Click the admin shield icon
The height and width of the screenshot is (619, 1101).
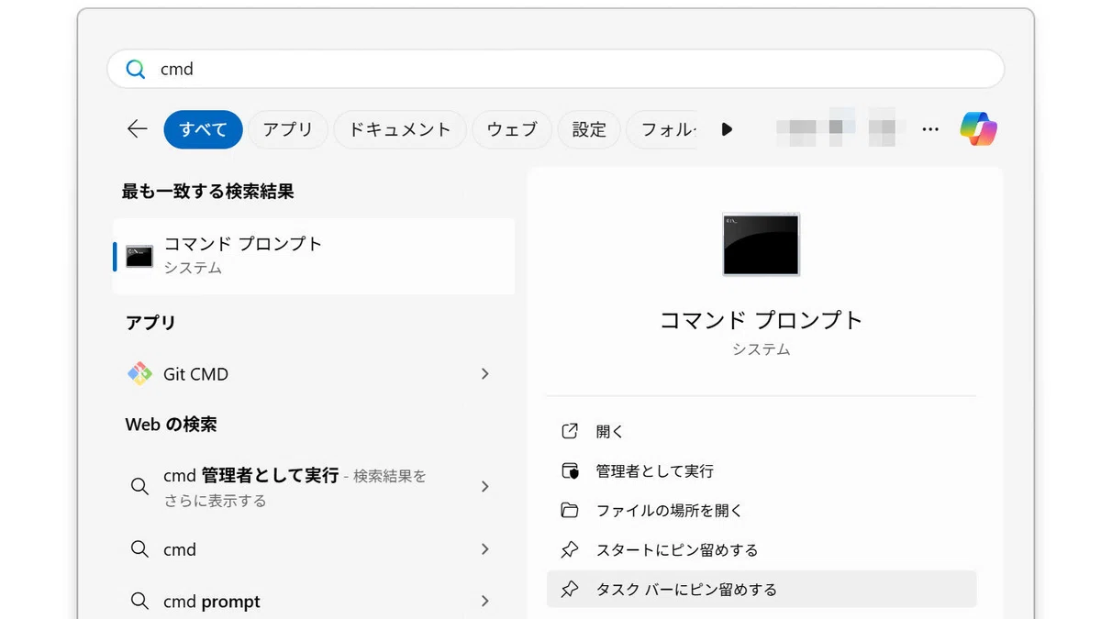point(570,470)
